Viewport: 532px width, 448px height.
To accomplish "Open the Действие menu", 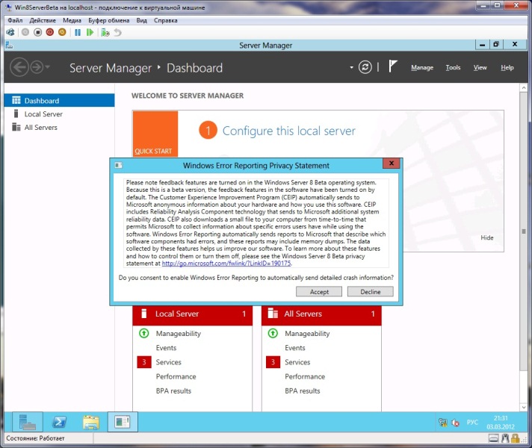I will (42, 20).
